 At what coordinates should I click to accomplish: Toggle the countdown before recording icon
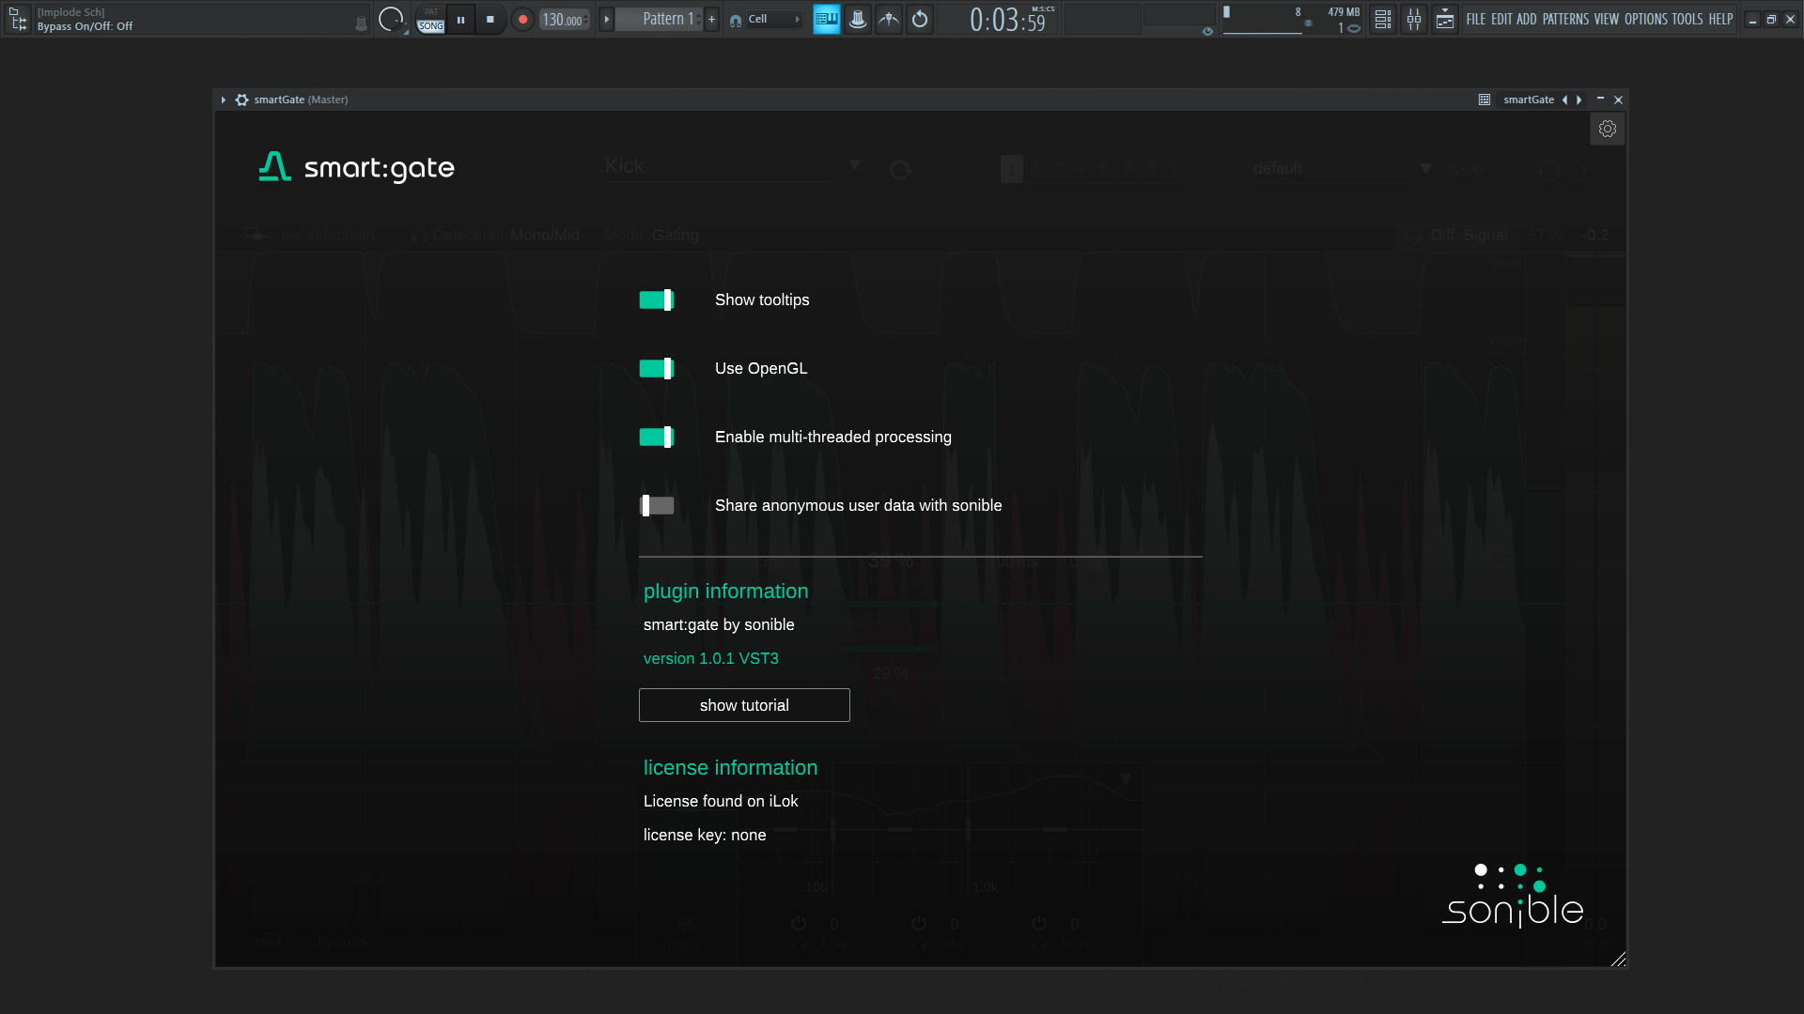(x=920, y=19)
